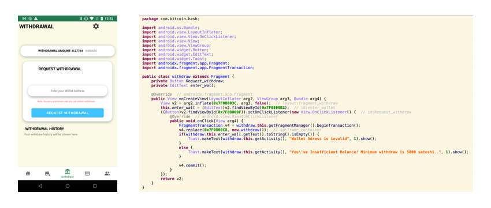Viewport: 491px width, 208px height.
Task: Click 'private EditText enter_wall;' line
Action: tap(183, 85)
